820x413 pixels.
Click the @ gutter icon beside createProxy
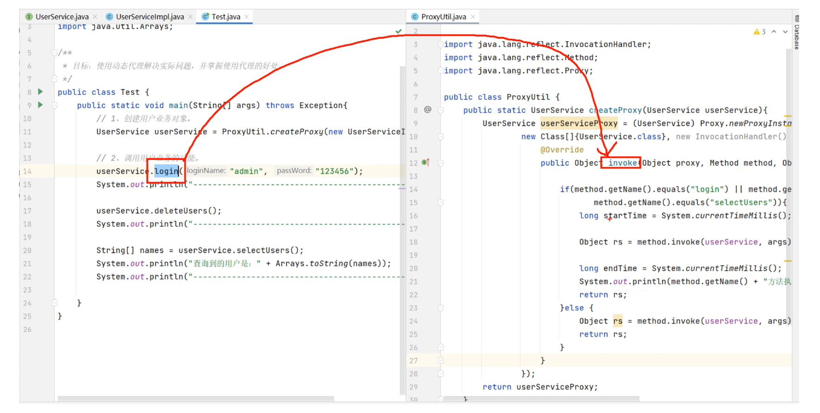click(428, 109)
